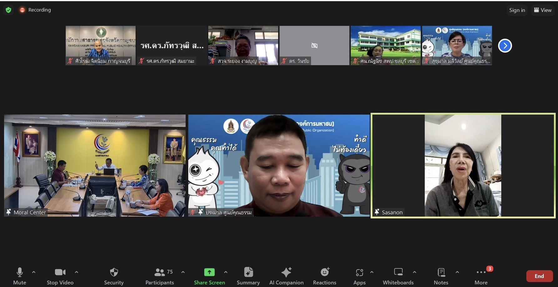The height and width of the screenshot is (287, 558).
Task: Show next page of participant thumbnails
Action: coord(505,46)
